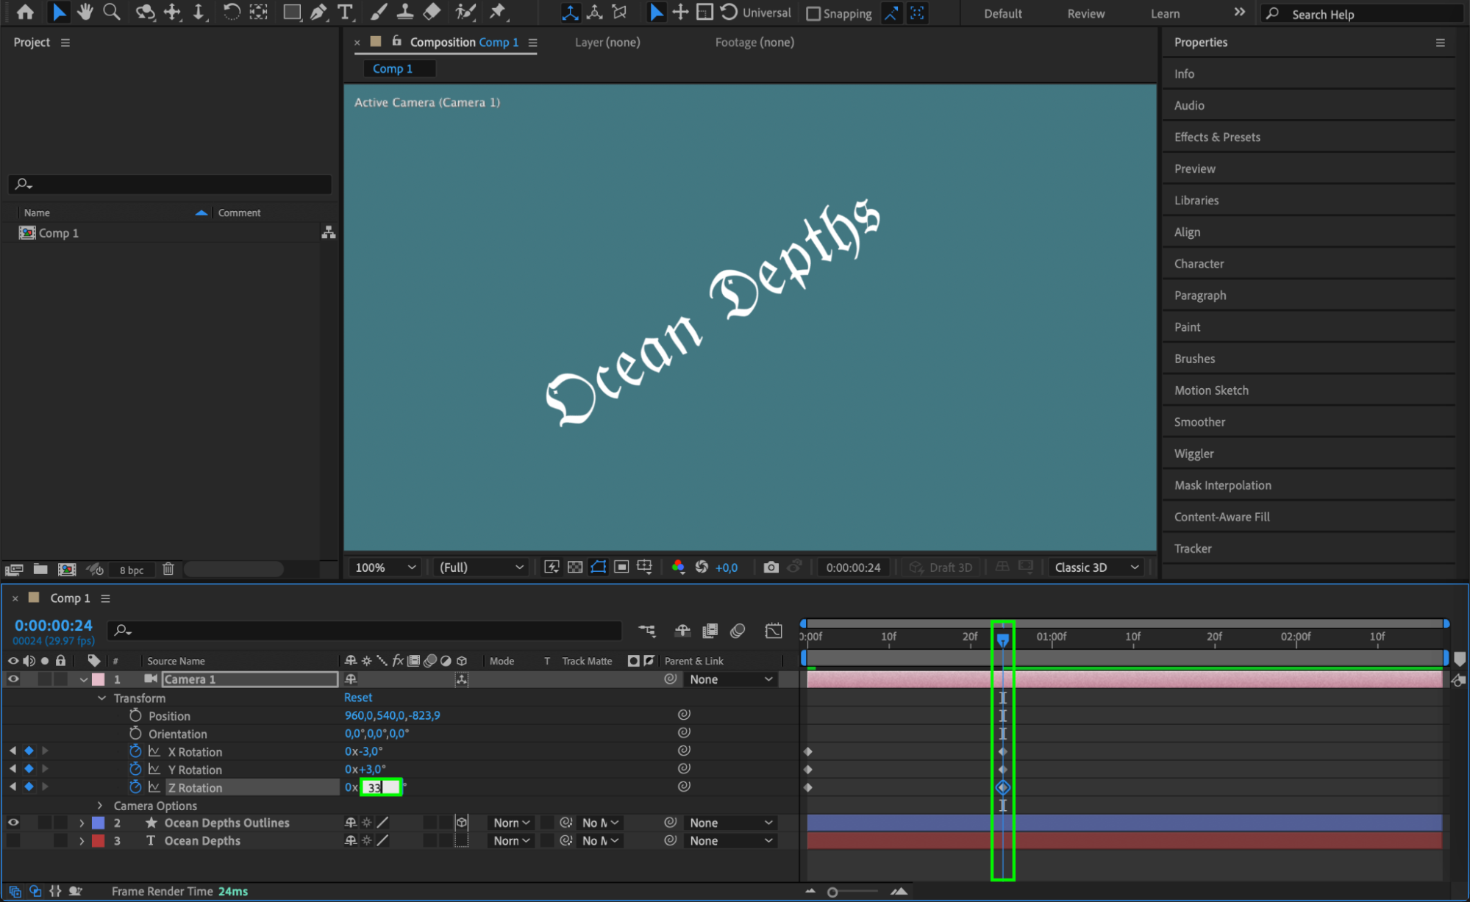Enable the Snapping checkbox
The height and width of the screenshot is (902, 1470).
tap(813, 13)
